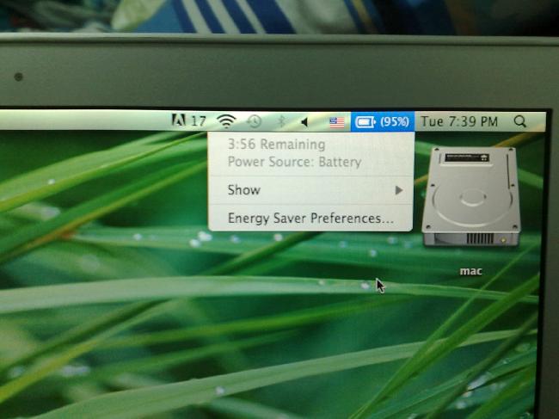559x419 pixels.
Task: Open Spotlight search magnifying glass
Action: coord(520,121)
